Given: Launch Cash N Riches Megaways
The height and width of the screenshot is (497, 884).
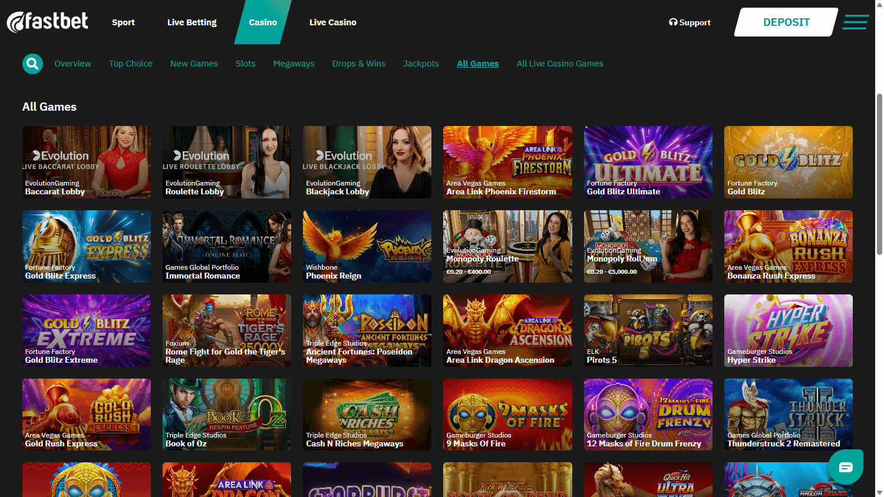Looking at the screenshot, I should [367, 415].
